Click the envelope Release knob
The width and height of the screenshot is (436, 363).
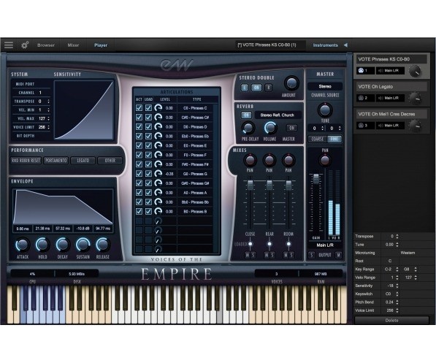pyautogui.click(x=102, y=245)
